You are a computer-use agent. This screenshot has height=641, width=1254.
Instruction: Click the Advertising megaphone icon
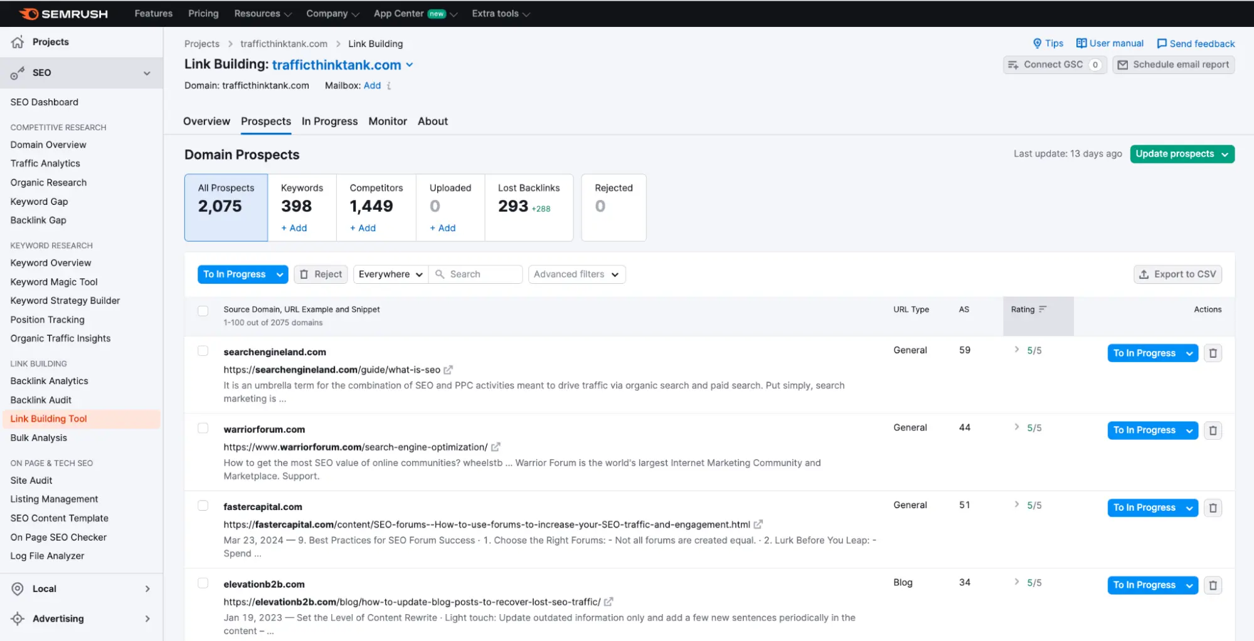point(17,618)
